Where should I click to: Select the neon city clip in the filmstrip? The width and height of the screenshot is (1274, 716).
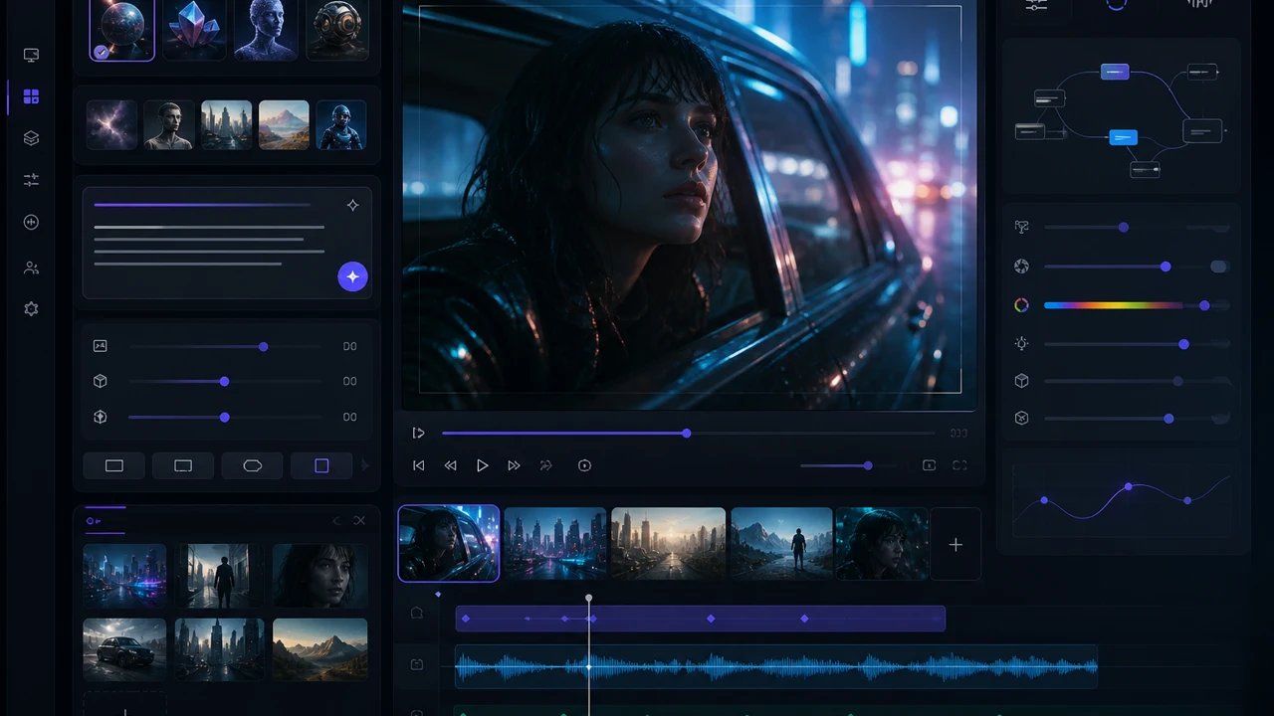coord(554,544)
